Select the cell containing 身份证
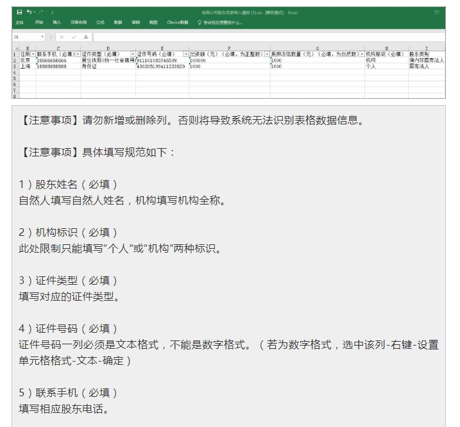 tap(108, 66)
